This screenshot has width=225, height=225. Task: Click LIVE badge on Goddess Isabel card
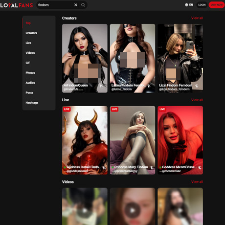(67, 109)
